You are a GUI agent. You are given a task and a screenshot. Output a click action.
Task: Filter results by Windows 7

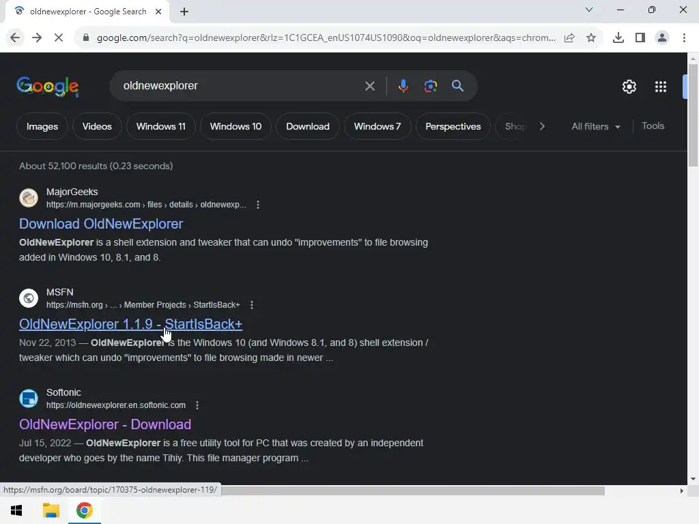point(377,126)
